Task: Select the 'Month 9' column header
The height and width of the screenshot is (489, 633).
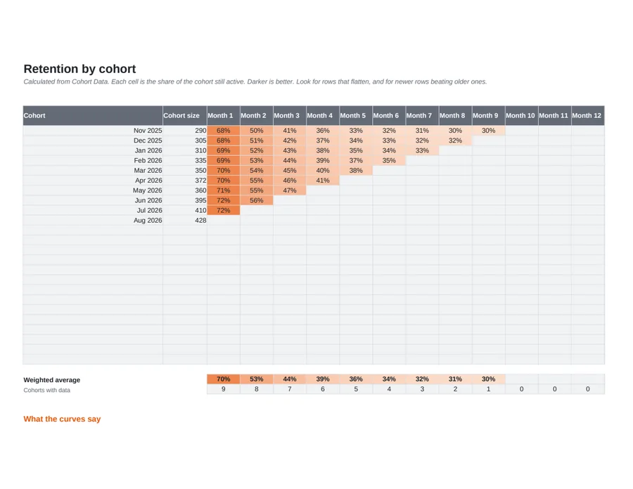Action: click(x=489, y=116)
